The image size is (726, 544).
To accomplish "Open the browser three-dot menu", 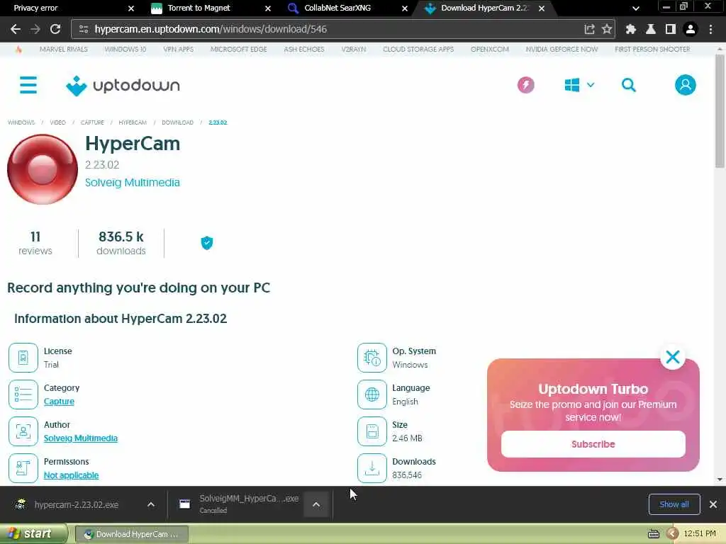I will [x=710, y=29].
